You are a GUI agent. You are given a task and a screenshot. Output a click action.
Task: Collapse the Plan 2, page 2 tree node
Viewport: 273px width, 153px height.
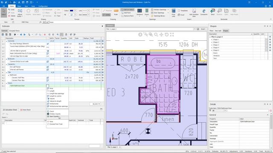210,37
